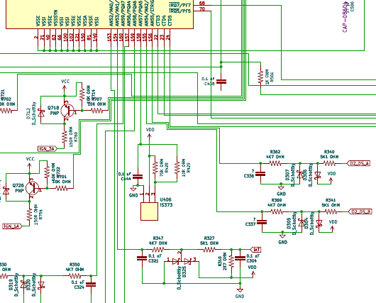376x303 pixels.
Task: Select resistor R362 4K7 OHM
Action: pyautogui.click(x=275, y=163)
